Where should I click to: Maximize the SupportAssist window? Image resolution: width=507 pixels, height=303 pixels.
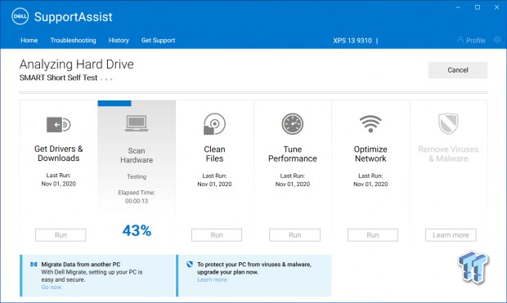pyautogui.click(x=478, y=7)
